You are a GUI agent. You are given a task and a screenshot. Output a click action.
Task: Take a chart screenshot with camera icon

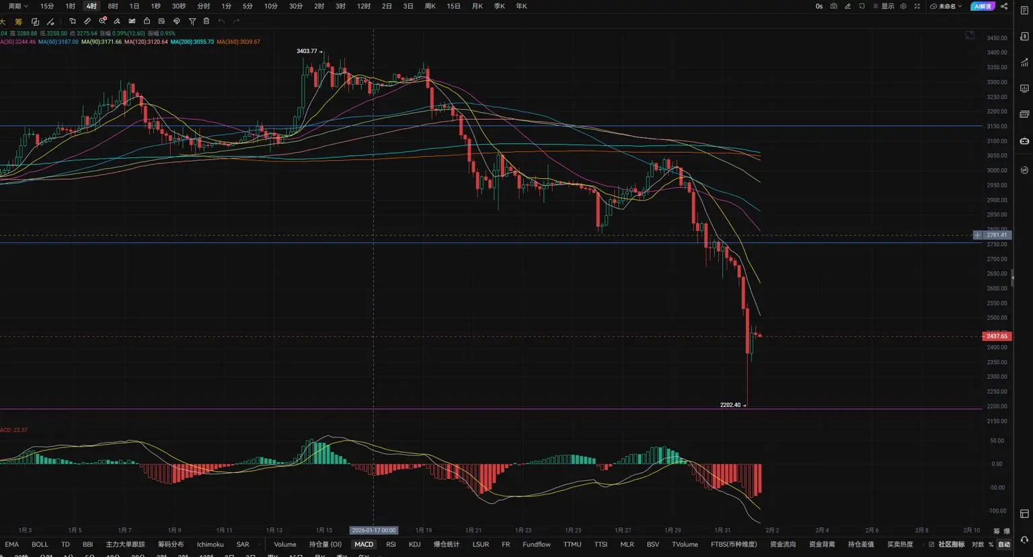834,6
